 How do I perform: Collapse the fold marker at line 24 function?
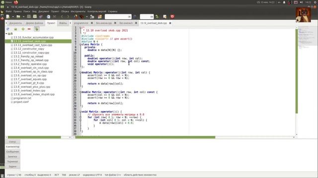click(80, 92)
